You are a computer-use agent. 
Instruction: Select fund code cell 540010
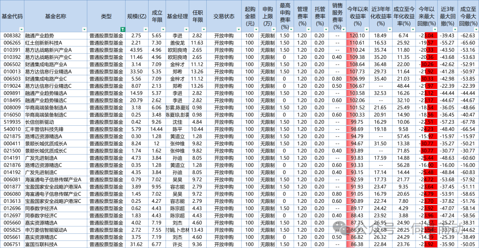click(x=12, y=129)
